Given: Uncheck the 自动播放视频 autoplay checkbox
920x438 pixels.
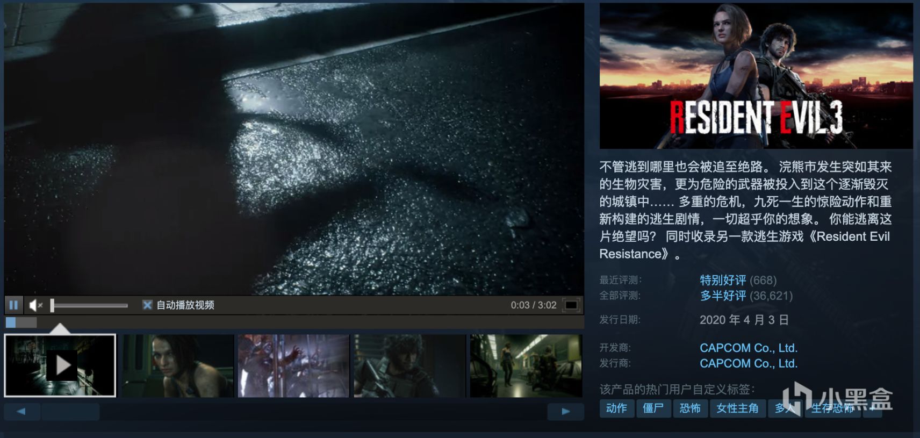Looking at the screenshot, I should coord(147,305).
